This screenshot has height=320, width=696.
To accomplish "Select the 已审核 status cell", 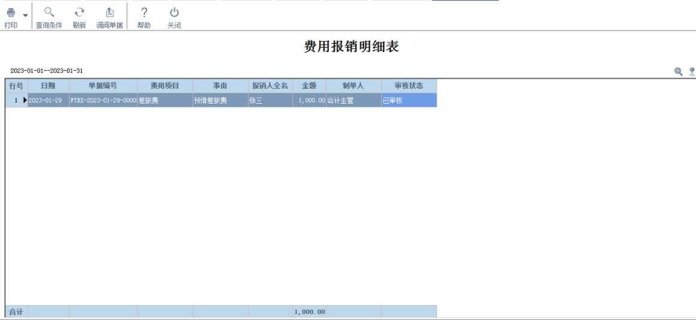I will click(409, 101).
